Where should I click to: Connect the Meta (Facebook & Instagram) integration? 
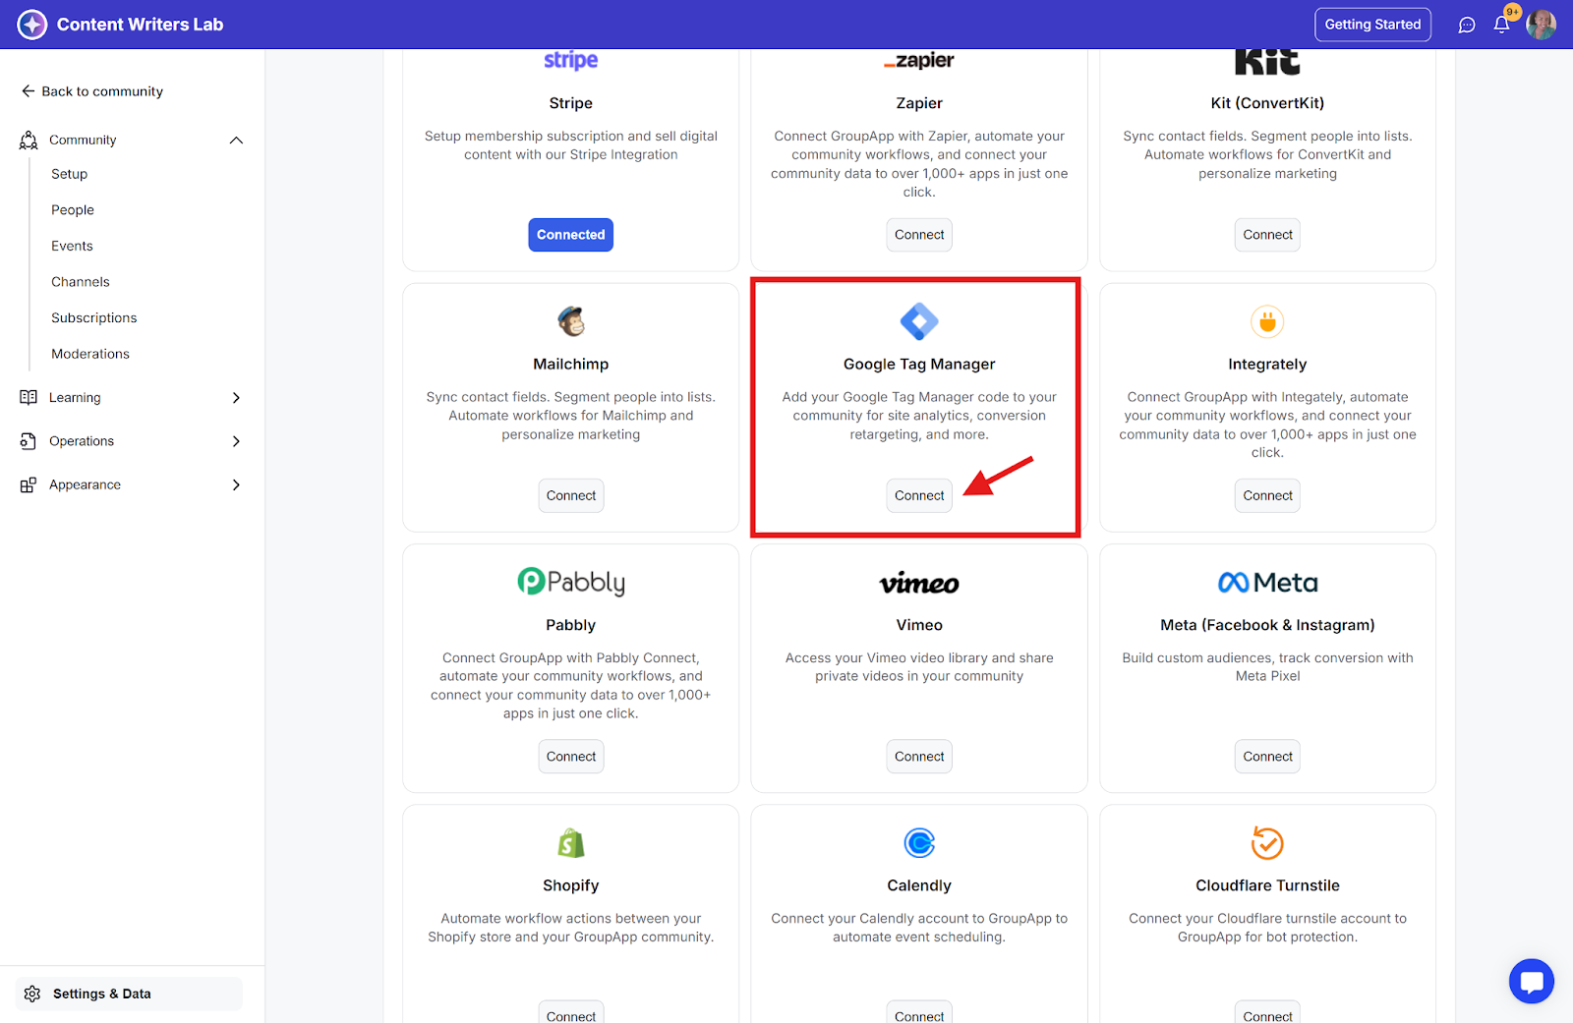(1267, 757)
